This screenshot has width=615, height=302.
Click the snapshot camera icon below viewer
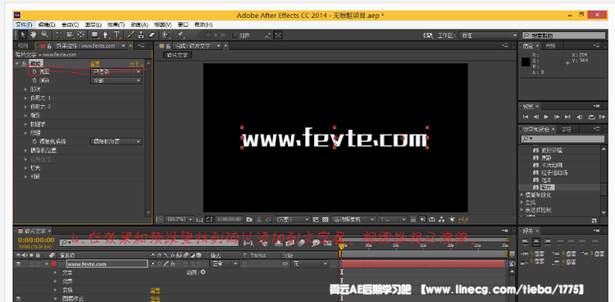[x=249, y=219]
